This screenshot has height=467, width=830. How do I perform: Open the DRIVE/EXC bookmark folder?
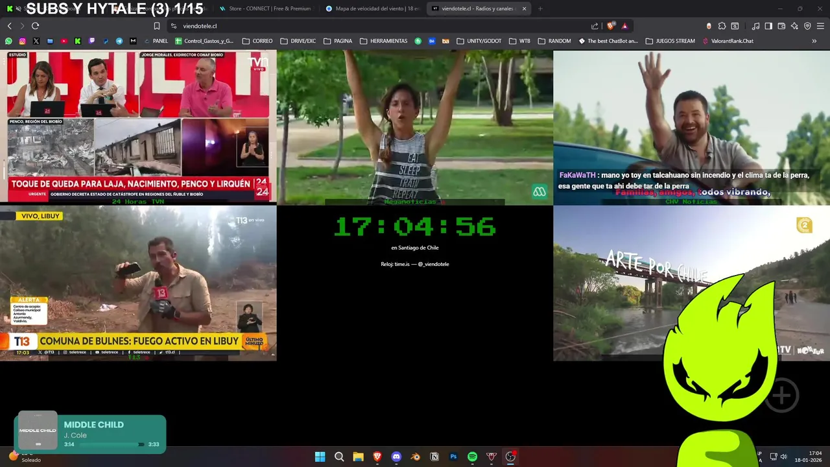298,41
